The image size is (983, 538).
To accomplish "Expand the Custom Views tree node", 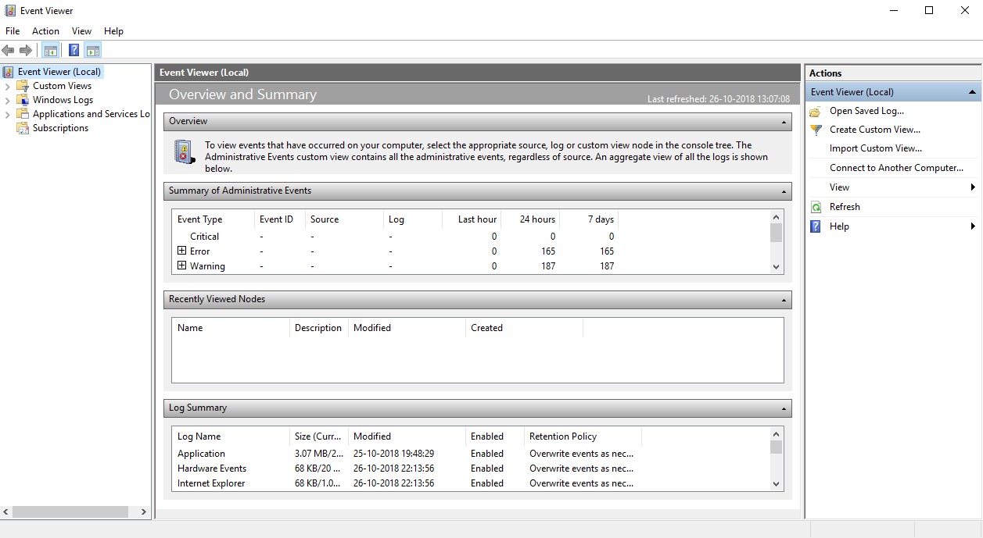I will (8, 86).
